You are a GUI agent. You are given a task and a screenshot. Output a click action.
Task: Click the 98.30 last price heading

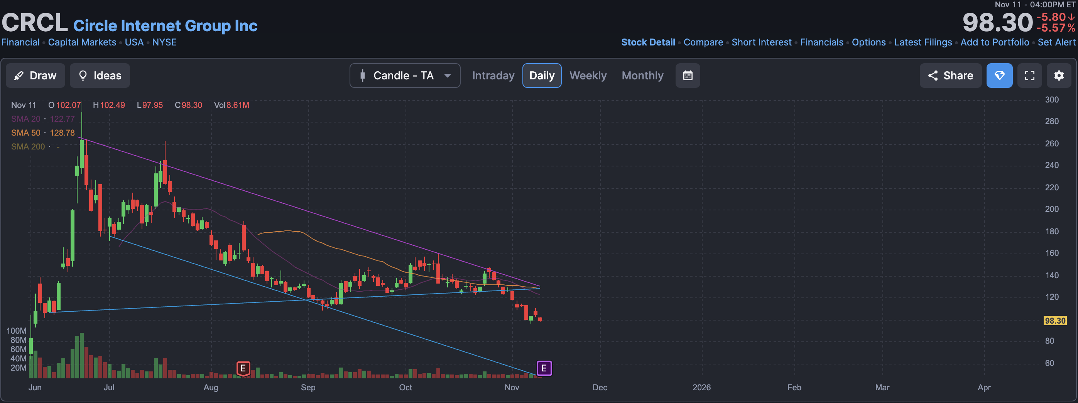998,23
